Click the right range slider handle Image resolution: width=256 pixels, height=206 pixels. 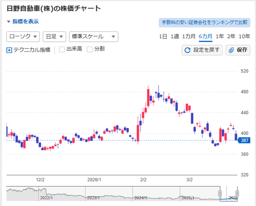pyautogui.click(x=237, y=194)
